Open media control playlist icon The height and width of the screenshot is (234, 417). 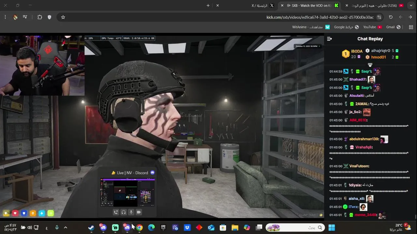pyautogui.click(x=25, y=17)
